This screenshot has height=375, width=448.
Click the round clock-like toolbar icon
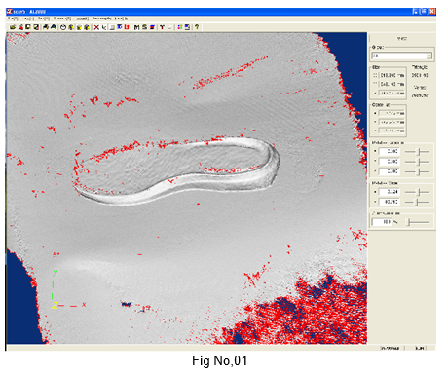tap(63, 27)
